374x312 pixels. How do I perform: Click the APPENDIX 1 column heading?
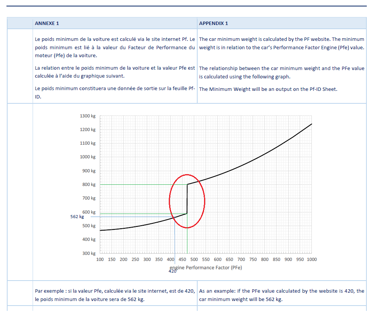coord(214,23)
